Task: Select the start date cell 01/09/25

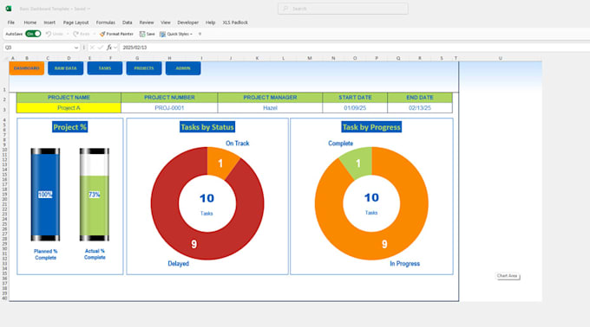Action: click(x=355, y=107)
